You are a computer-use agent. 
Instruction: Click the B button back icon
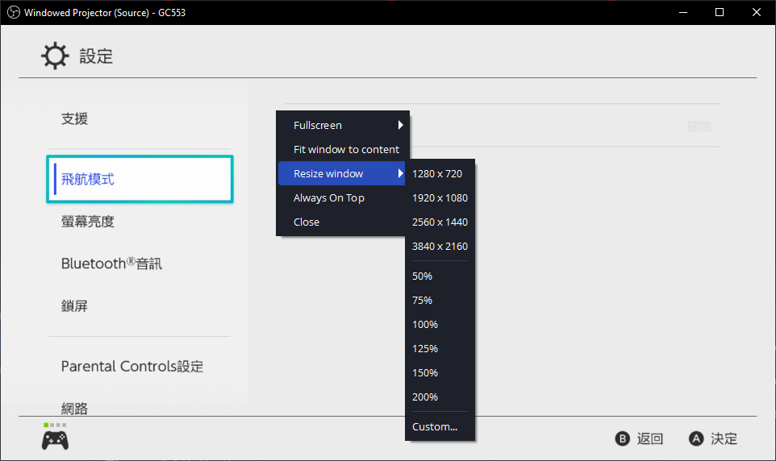(623, 438)
